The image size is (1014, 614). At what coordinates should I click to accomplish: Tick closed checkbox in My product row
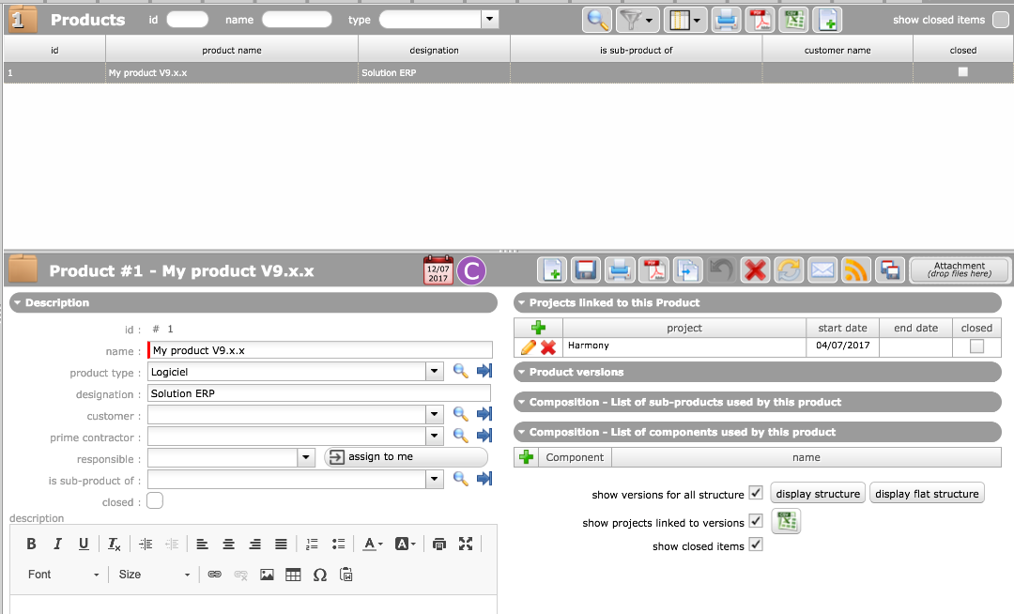[963, 71]
